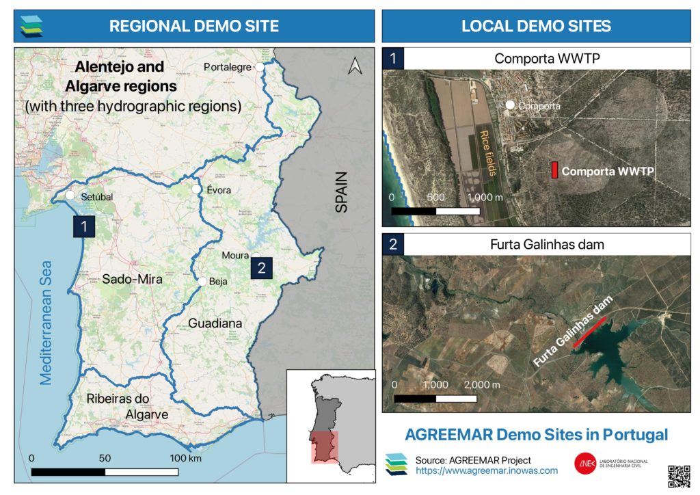This screenshot has height=495, width=700.
Task: Click the Setúbal text label
Action: 97,197
